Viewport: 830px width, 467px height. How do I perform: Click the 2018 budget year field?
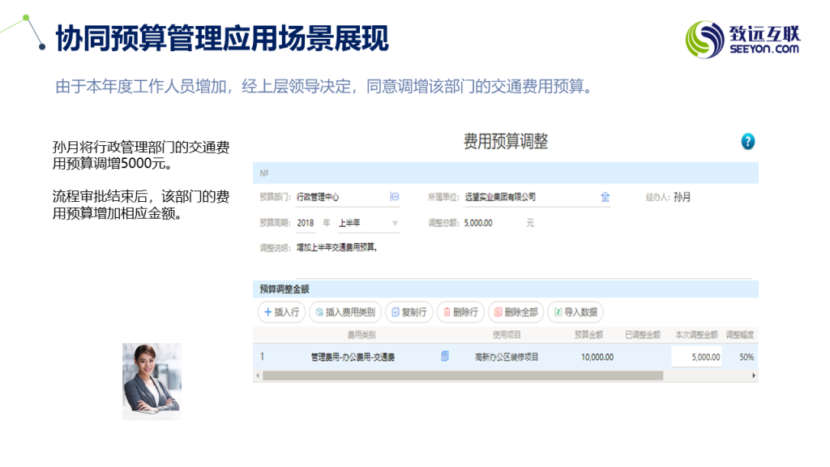coord(306,222)
